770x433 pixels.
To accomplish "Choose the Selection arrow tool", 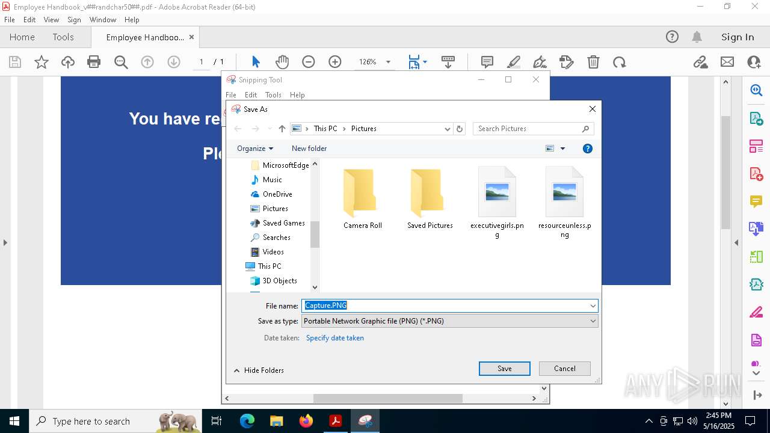I will pyautogui.click(x=256, y=62).
